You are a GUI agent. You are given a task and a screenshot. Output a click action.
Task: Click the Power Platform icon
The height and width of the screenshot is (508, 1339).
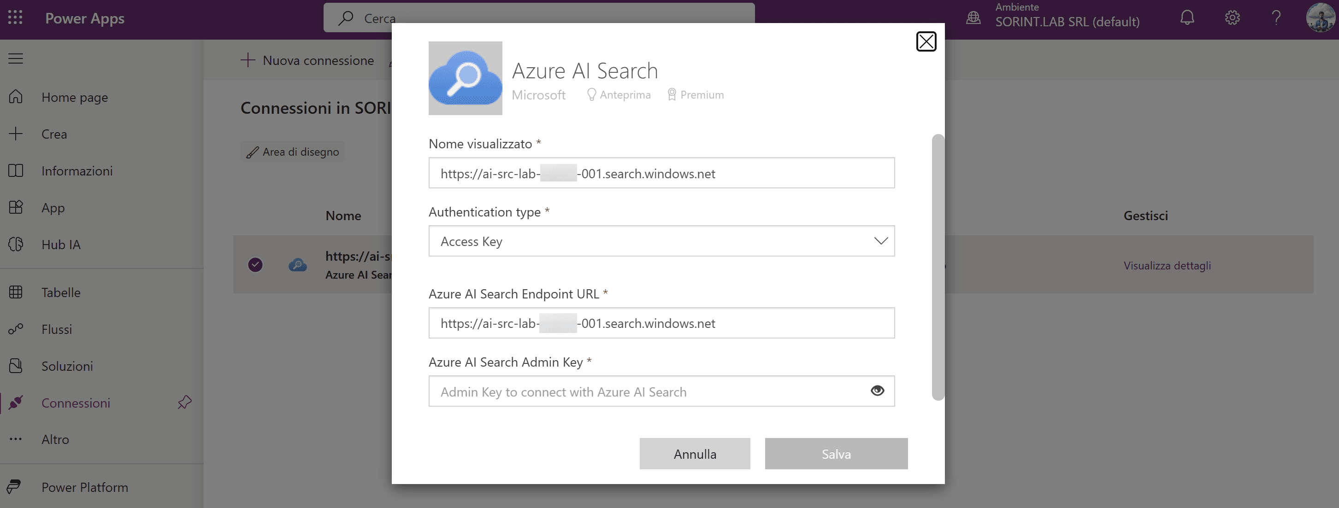coord(14,487)
